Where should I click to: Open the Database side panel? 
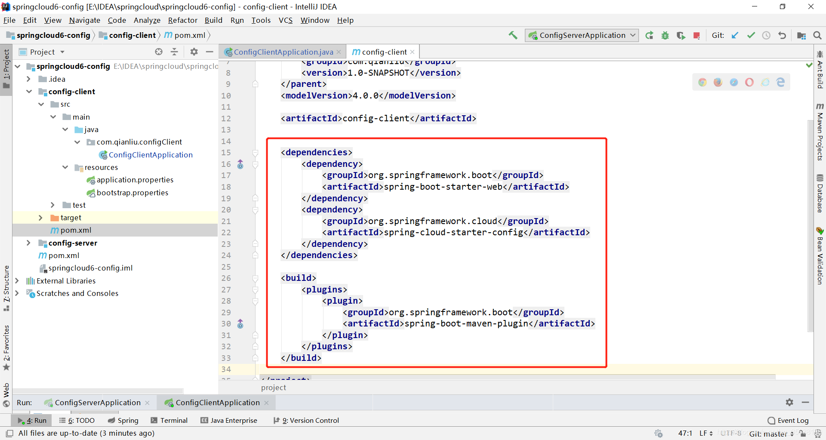[x=820, y=193]
